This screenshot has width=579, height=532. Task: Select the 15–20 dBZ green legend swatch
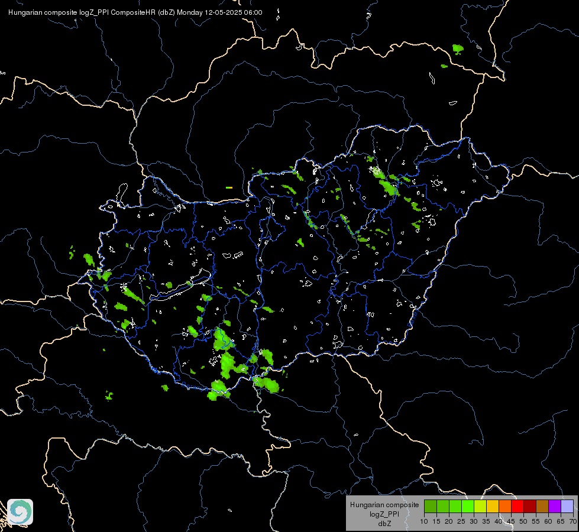pyautogui.click(x=443, y=506)
